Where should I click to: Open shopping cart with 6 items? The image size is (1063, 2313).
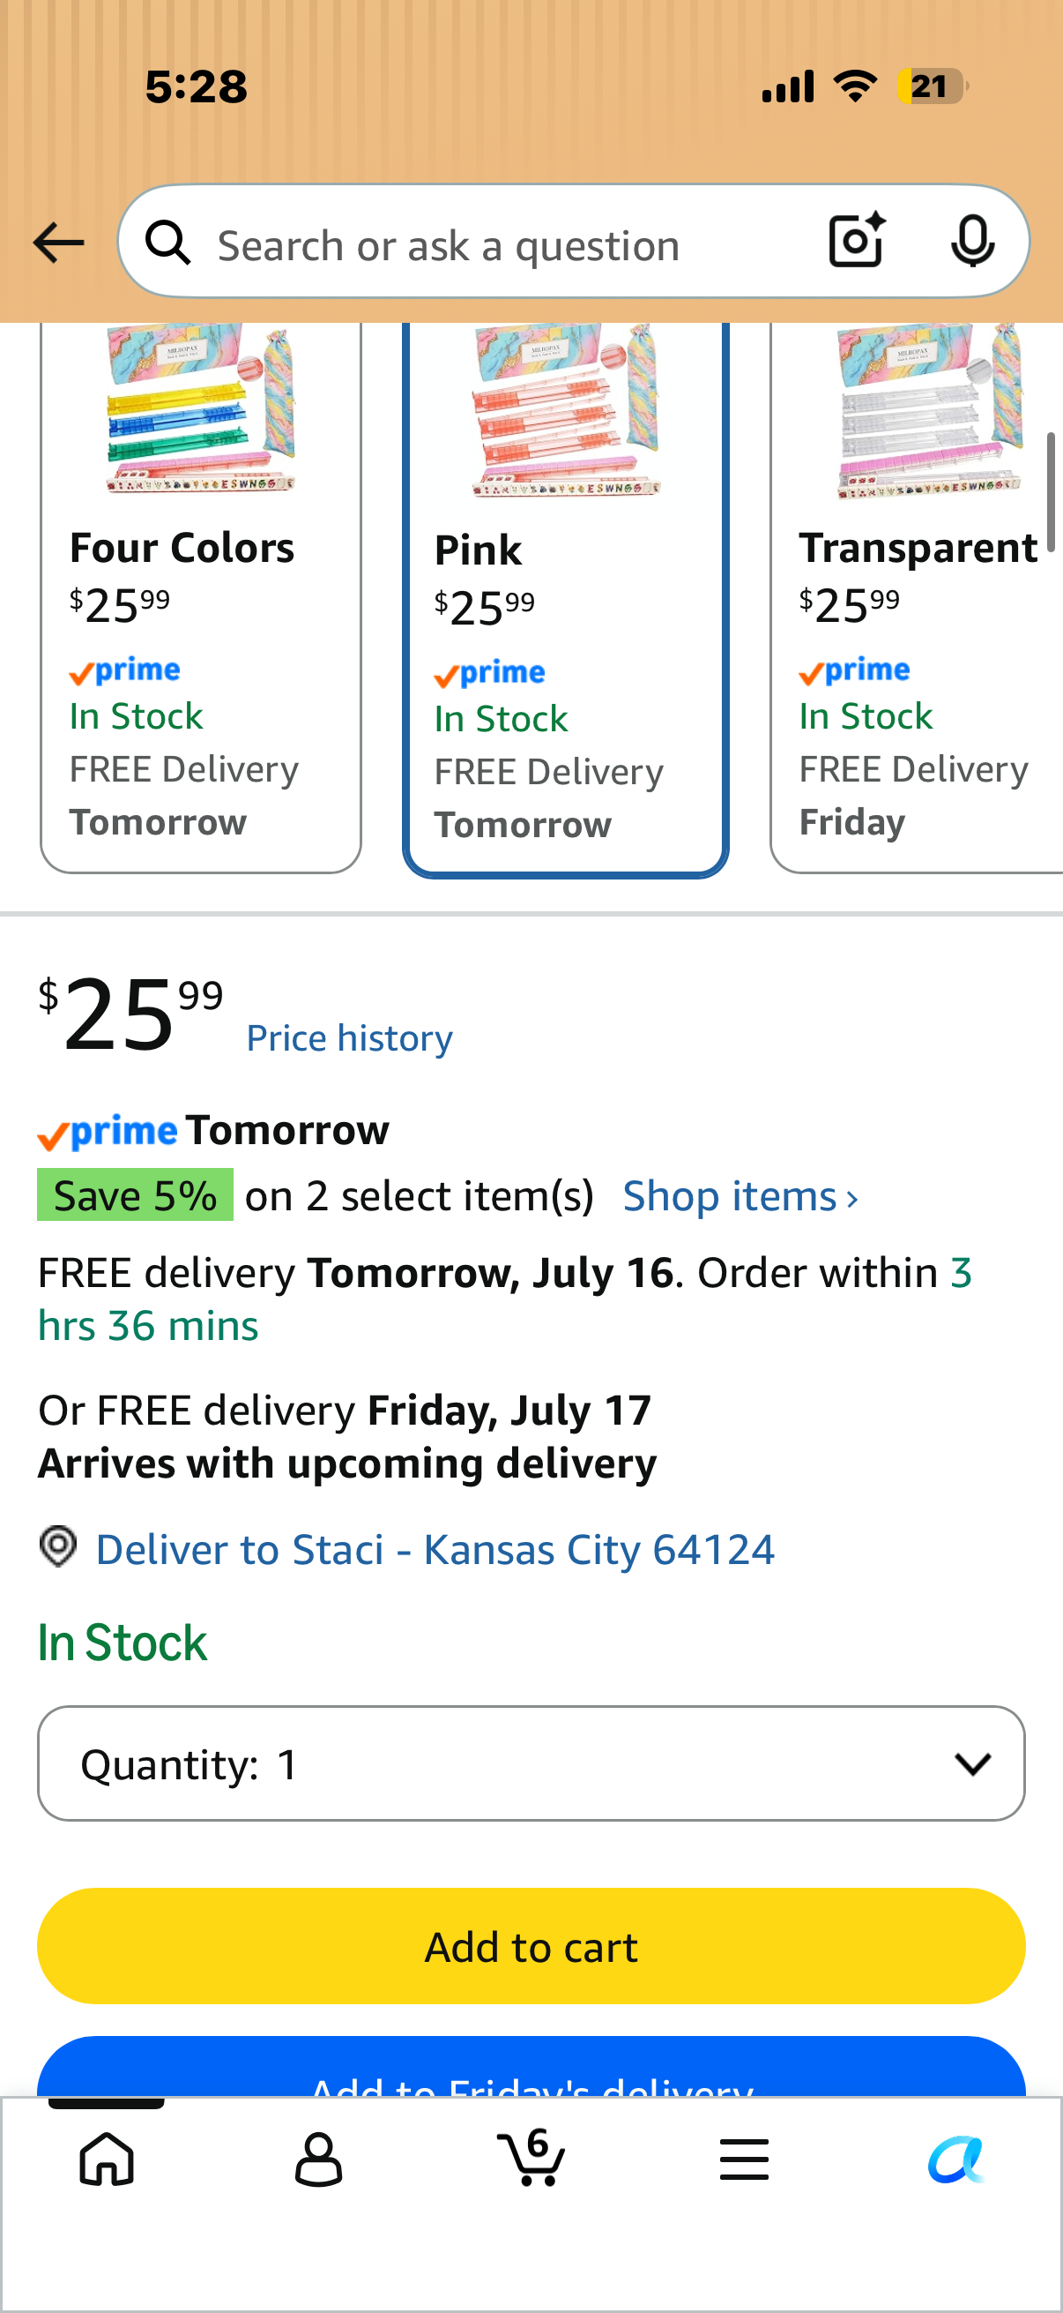pyautogui.click(x=531, y=2157)
